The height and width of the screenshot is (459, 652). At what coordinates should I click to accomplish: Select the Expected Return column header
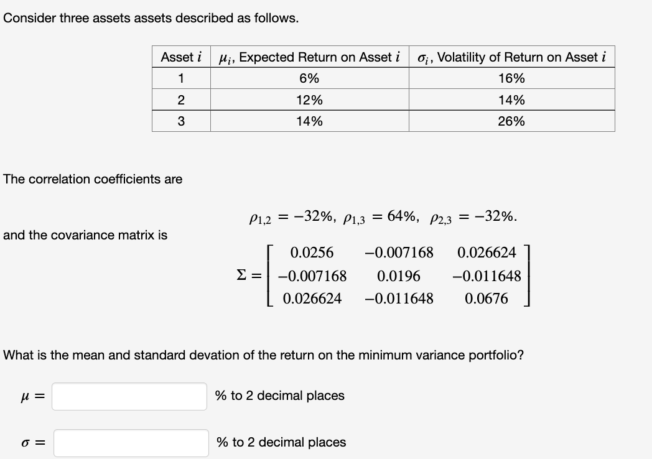pos(309,57)
